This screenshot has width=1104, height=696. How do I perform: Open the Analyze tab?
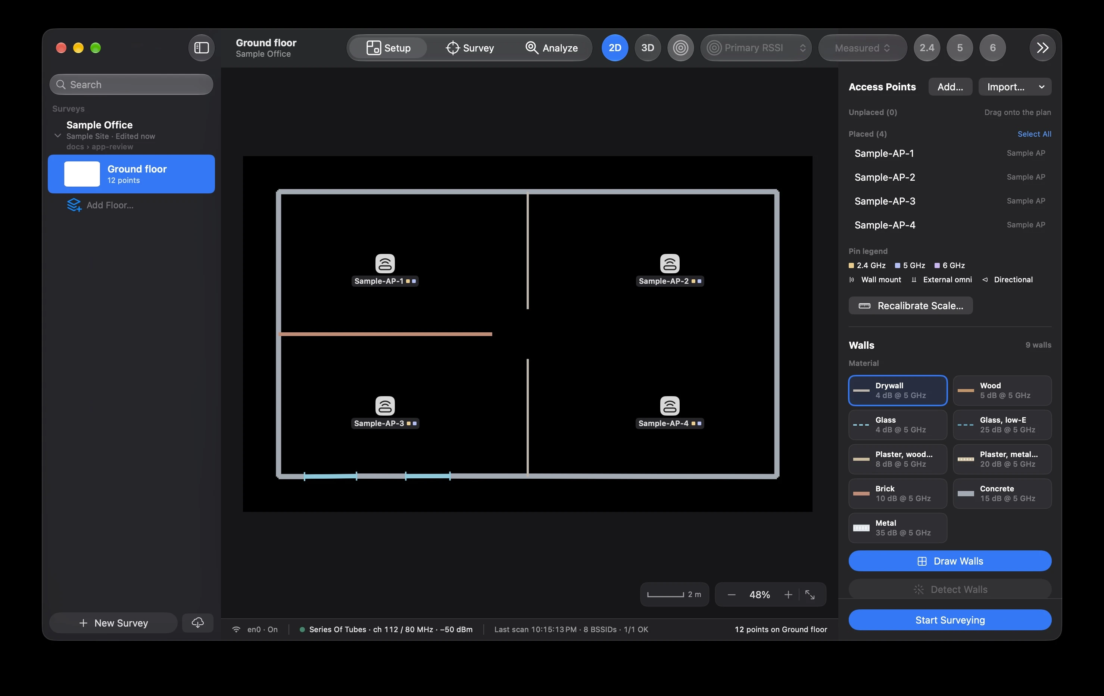point(552,48)
